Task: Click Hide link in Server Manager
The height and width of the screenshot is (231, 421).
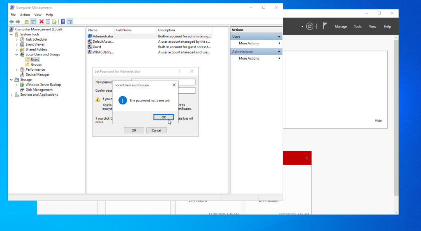Action: click(378, 121)
